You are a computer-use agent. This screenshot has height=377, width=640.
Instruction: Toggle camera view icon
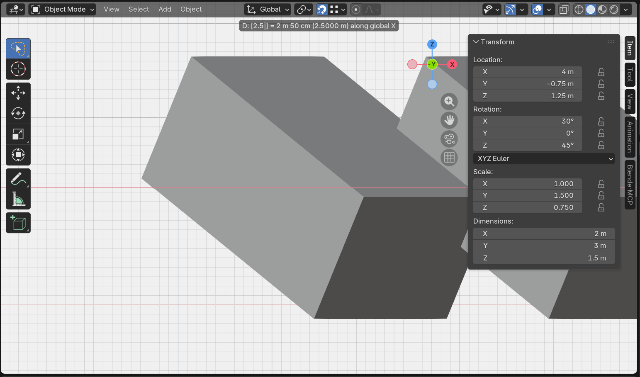click(x=449, y=139)
